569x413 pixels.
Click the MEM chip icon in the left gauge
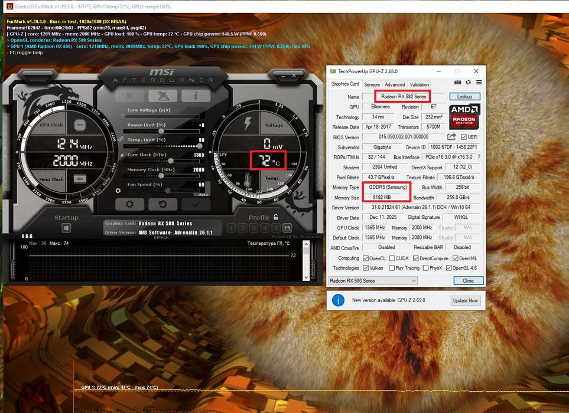point(80,179)
